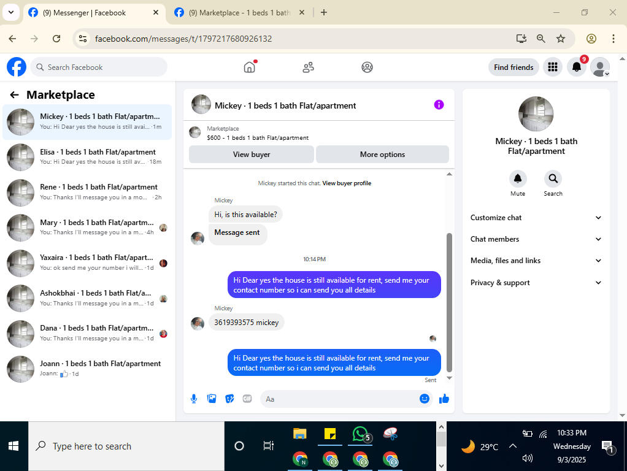Expand Customize chat section

[x=536, y=218]
